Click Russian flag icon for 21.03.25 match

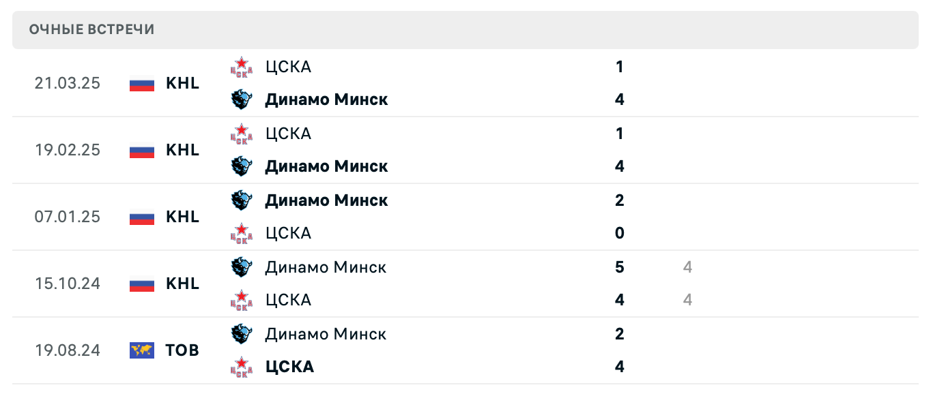click(142, 84)
